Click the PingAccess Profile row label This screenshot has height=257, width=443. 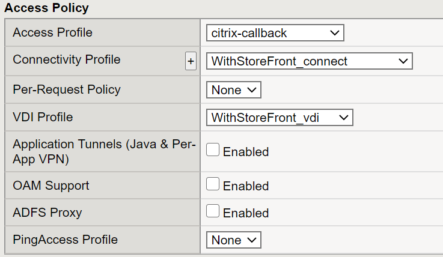(65, 240)
